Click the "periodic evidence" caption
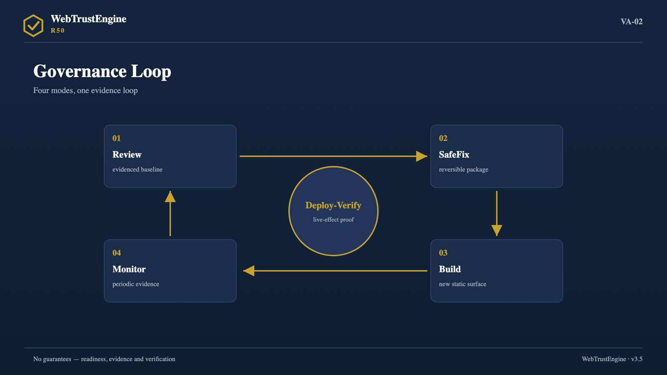This screenshot has width=667, height=375. (x=136, y=284)
